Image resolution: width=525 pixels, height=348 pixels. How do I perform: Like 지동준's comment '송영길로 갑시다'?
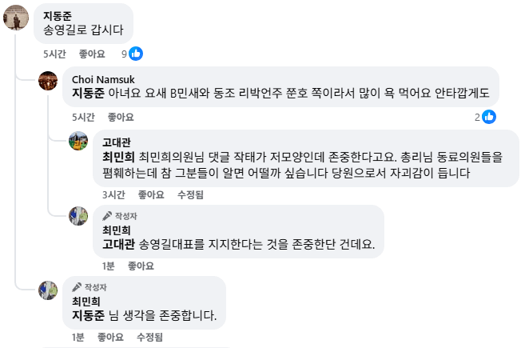(x=92, y=54)
